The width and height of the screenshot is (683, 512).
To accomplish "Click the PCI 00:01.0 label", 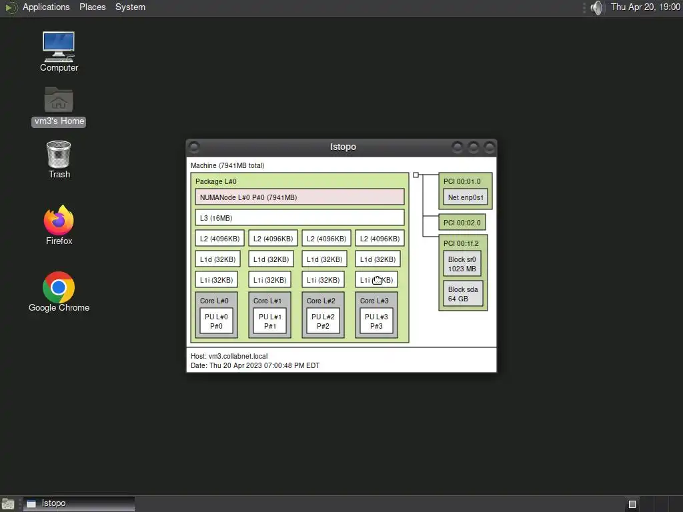I will (462, 181).
